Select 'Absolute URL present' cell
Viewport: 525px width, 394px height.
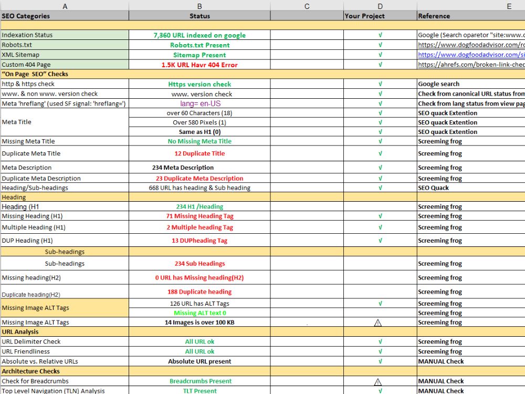[199, 361]
